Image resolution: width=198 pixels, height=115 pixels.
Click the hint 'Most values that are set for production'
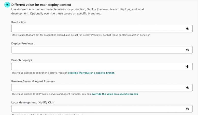81,35
